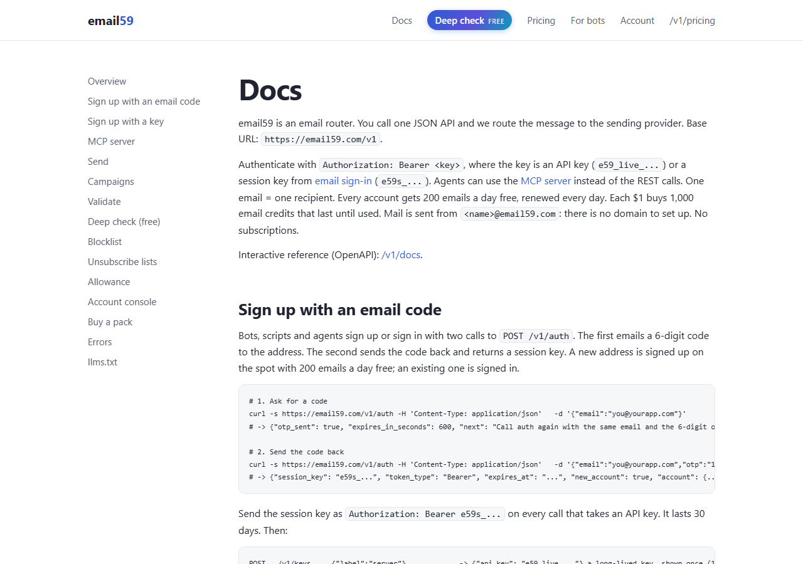
Task: Go to the Send section in sidebar
Action: (98, 162)
